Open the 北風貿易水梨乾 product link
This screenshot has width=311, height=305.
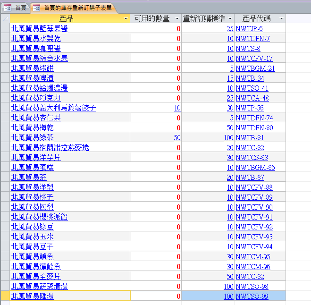click(x=36, y=39)
